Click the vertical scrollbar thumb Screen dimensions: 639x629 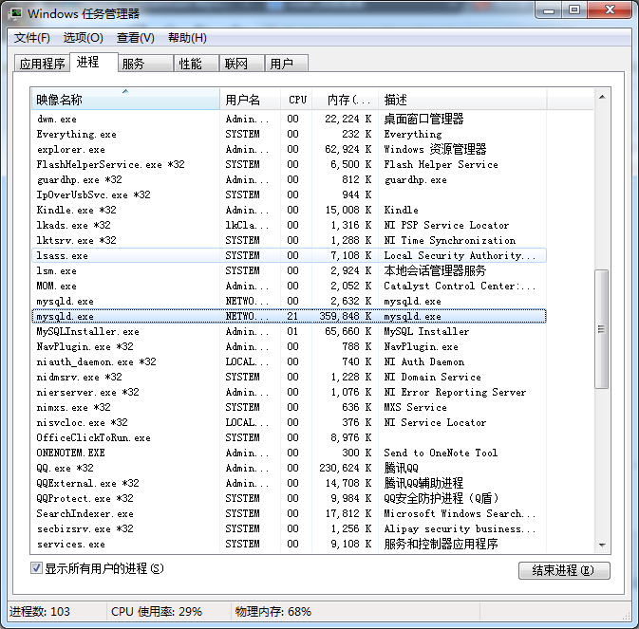(x=602, y=328)
